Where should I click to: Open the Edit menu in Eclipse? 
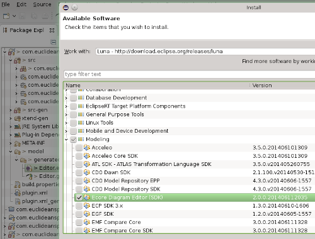click(x=21, y=4)
